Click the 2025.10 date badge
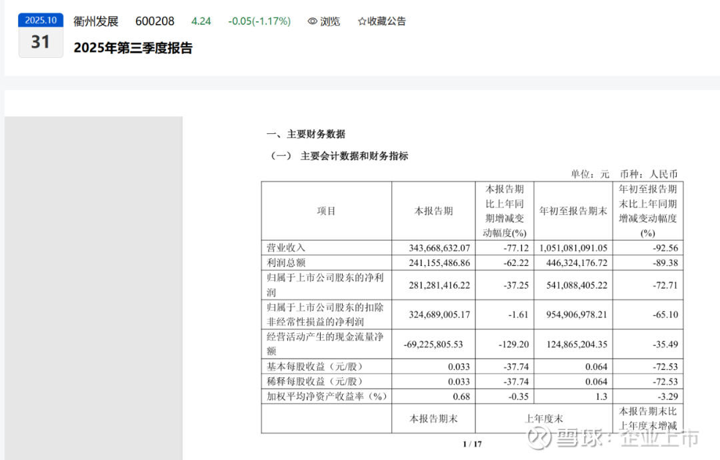720x460 pixels. (41, 20)
